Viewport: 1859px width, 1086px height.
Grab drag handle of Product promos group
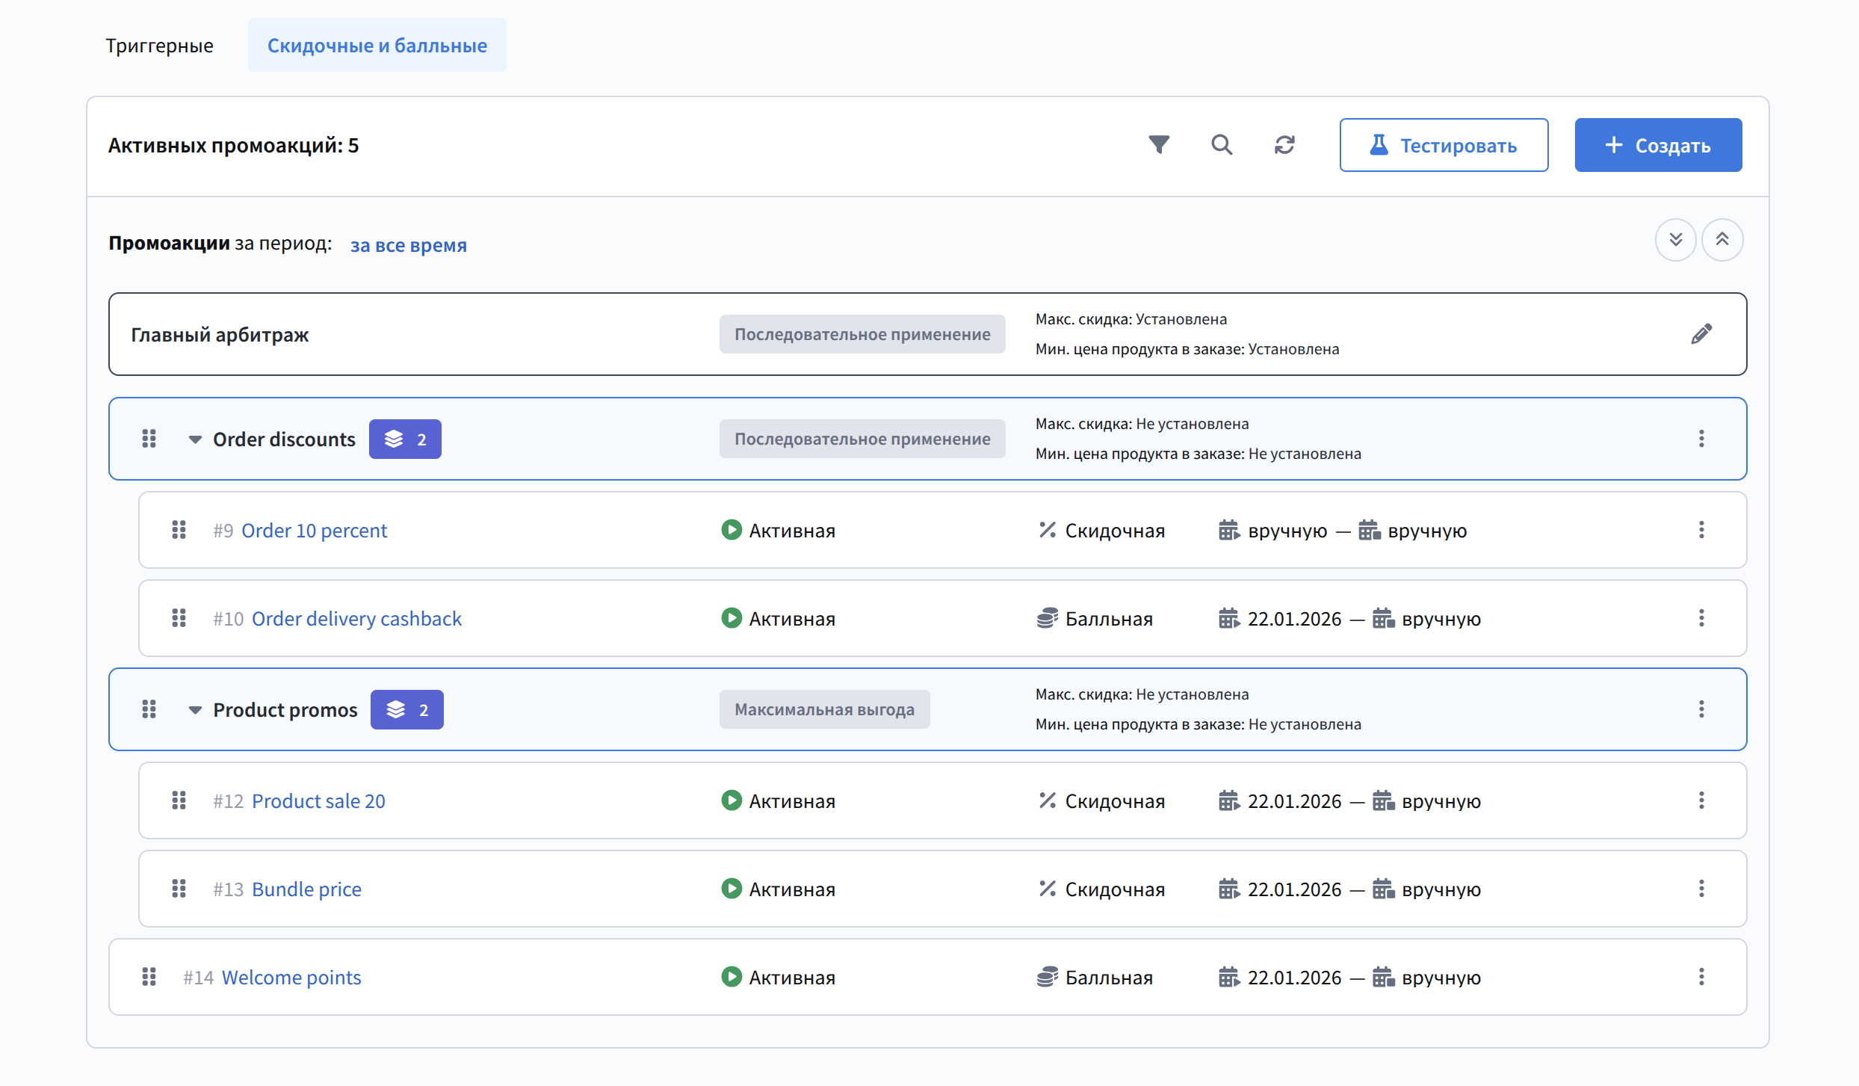[x=149, y=709]
